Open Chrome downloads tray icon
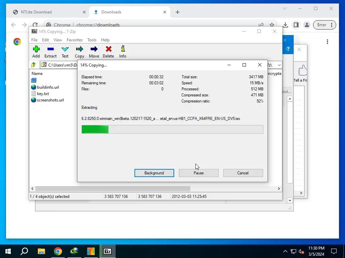 point(285,25)
